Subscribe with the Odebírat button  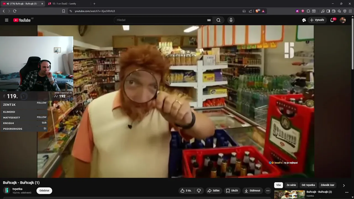[44, 190]
